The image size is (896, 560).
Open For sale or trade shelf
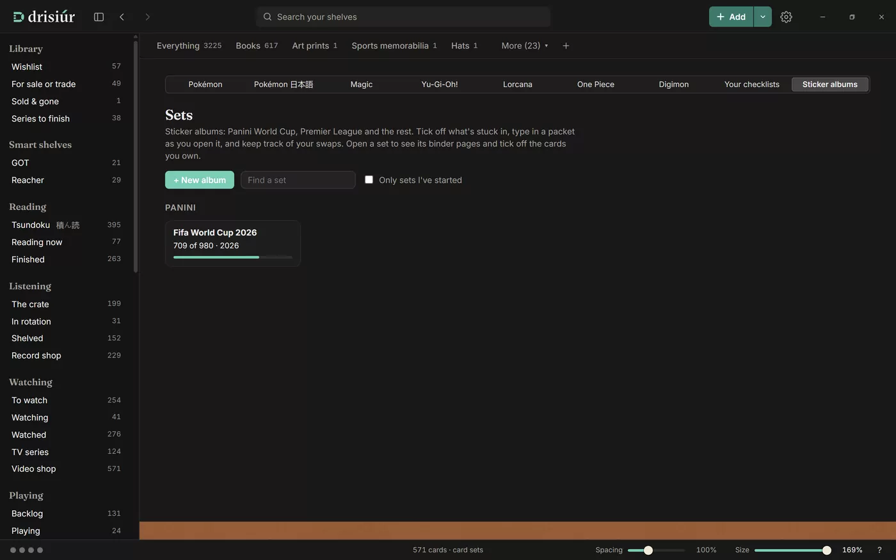pos(66,84)
